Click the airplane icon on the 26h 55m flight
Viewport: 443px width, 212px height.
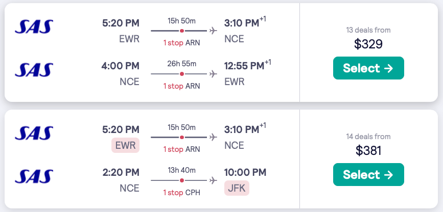(213, 74)
